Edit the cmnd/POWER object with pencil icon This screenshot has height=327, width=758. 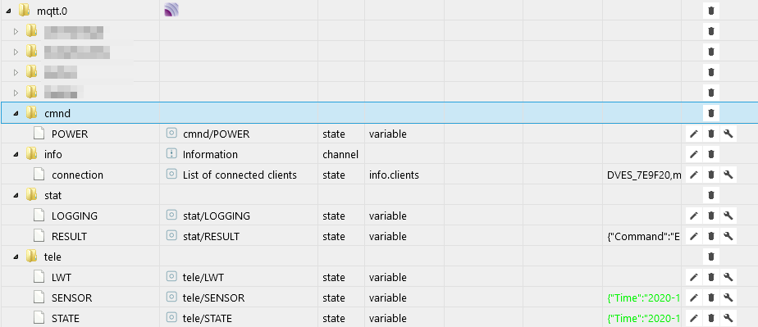pyautogui.click(x=694, y=134)
